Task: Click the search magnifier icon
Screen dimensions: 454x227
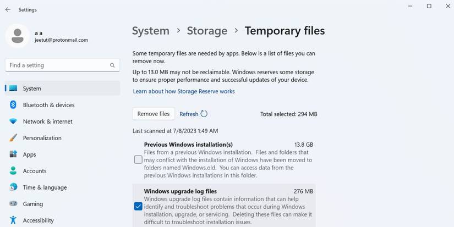Action: 112,65
